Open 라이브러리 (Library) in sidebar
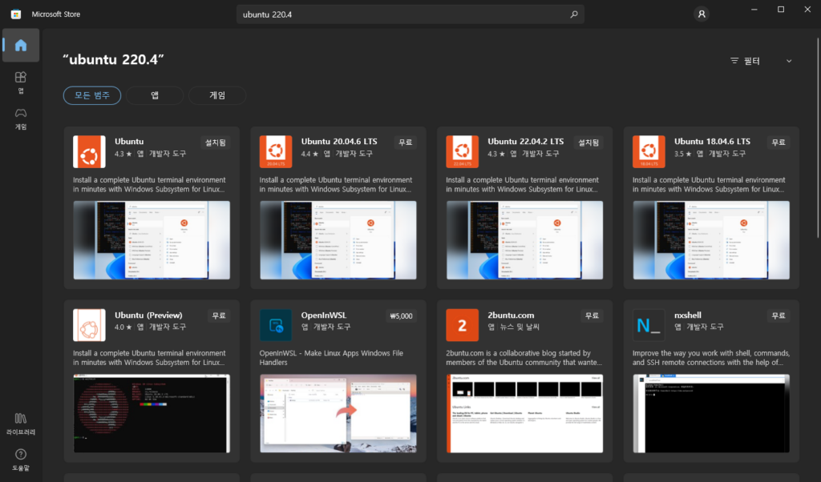The height and width of the screenshot is (482, 821). pyautogui.click(x=20, y=424)
